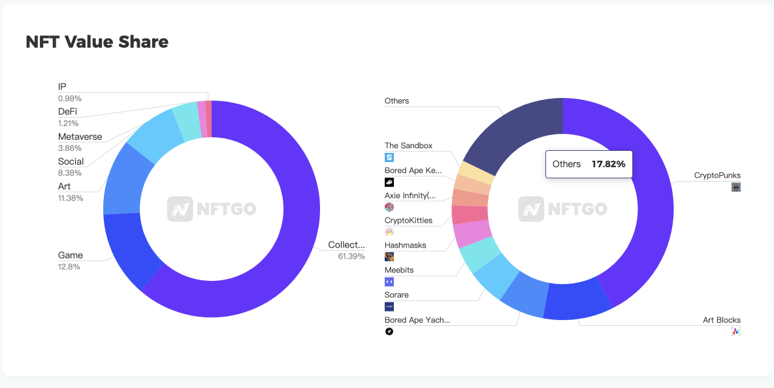
Task: Click the Hashmasks collection icon
Action: pos(389,257)
